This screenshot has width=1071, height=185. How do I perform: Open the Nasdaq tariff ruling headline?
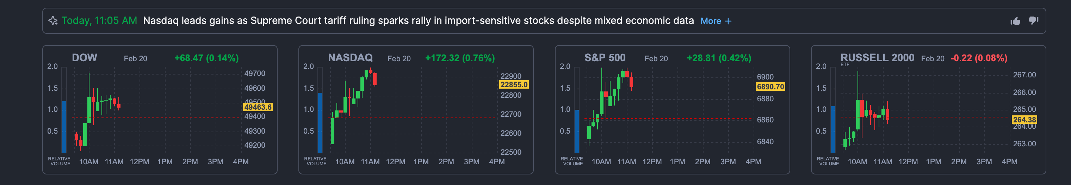click(x=418, y=21)
